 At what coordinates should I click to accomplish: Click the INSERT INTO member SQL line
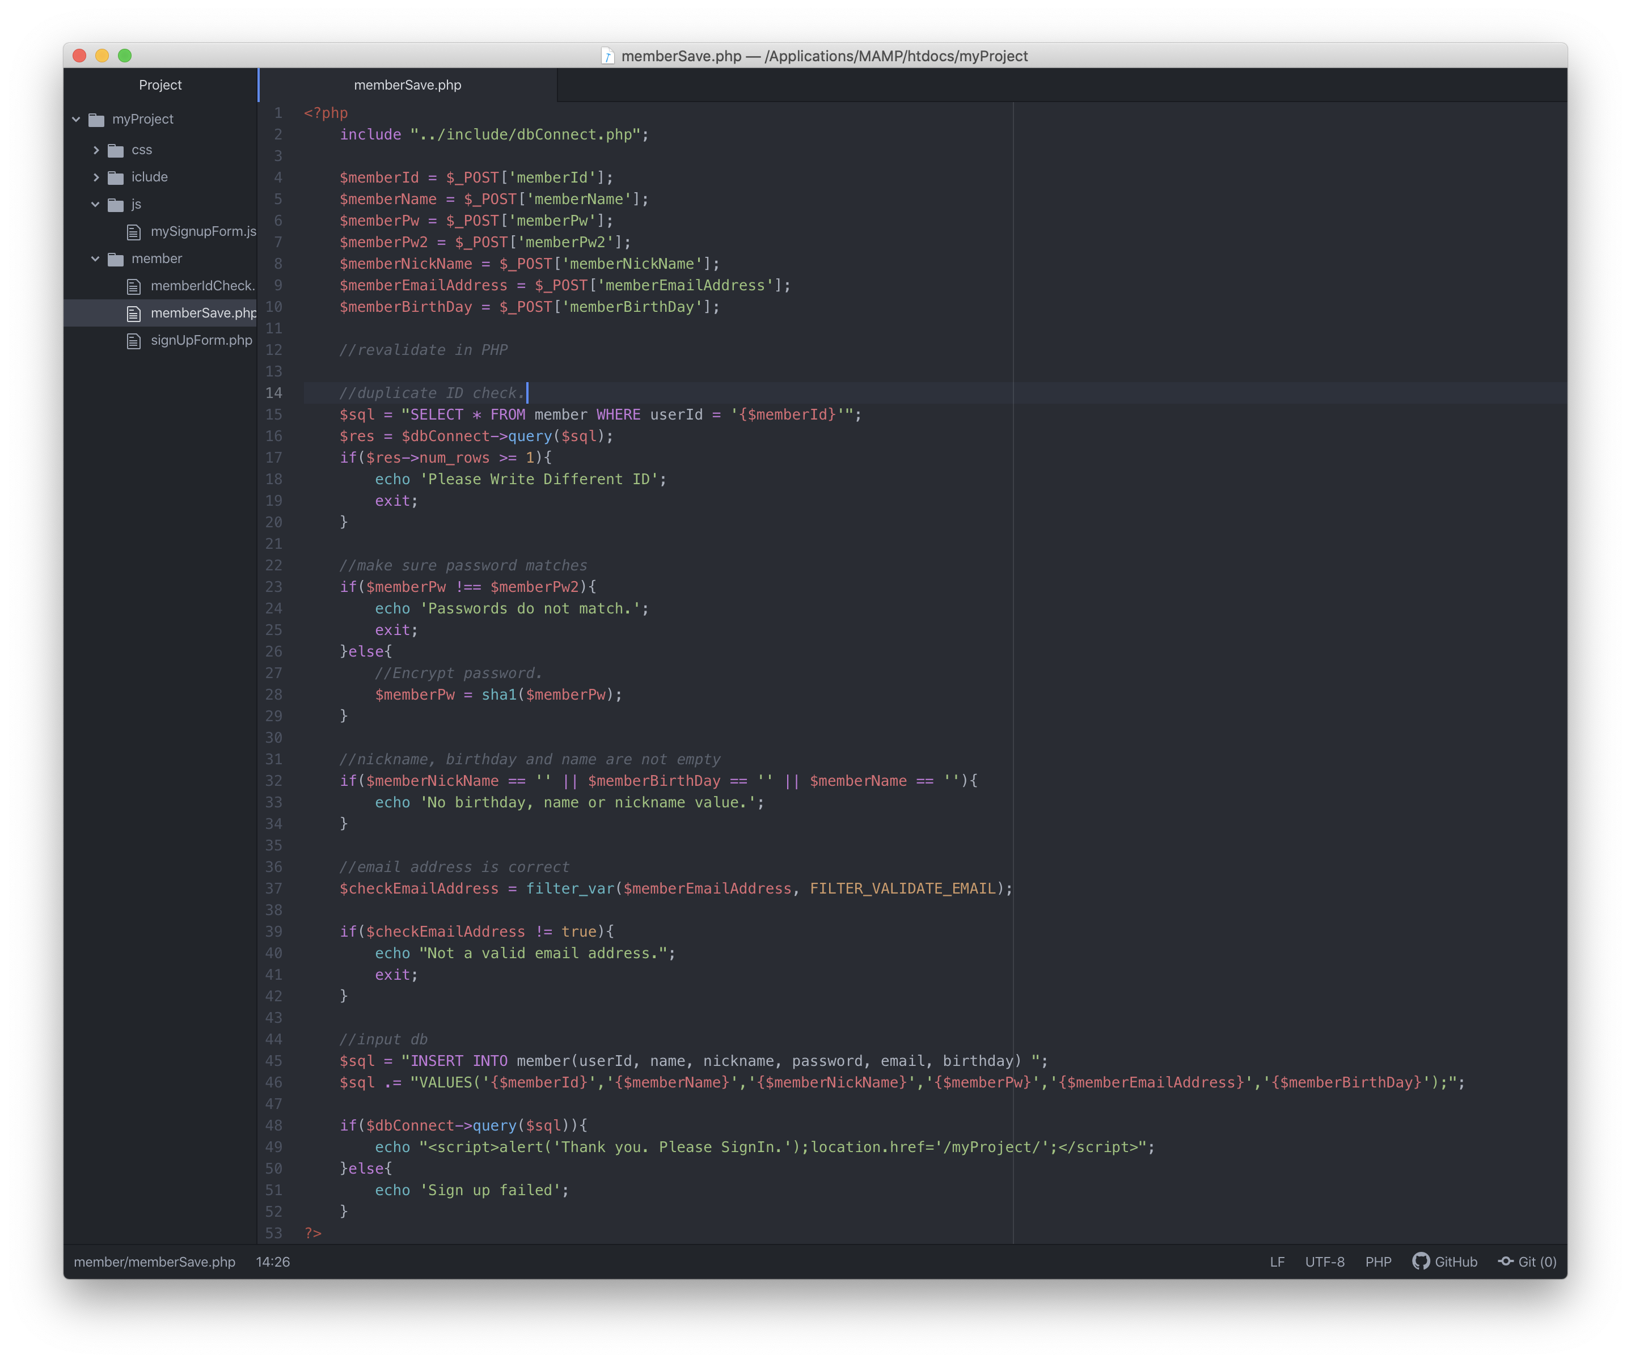click(x=694, y=1060)
